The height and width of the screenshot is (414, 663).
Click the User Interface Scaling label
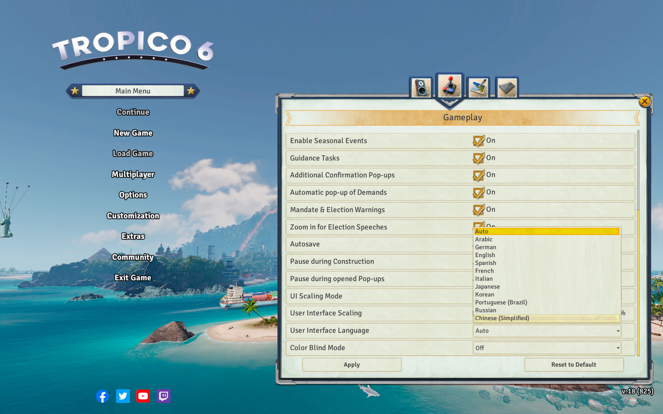coord(326,313)
